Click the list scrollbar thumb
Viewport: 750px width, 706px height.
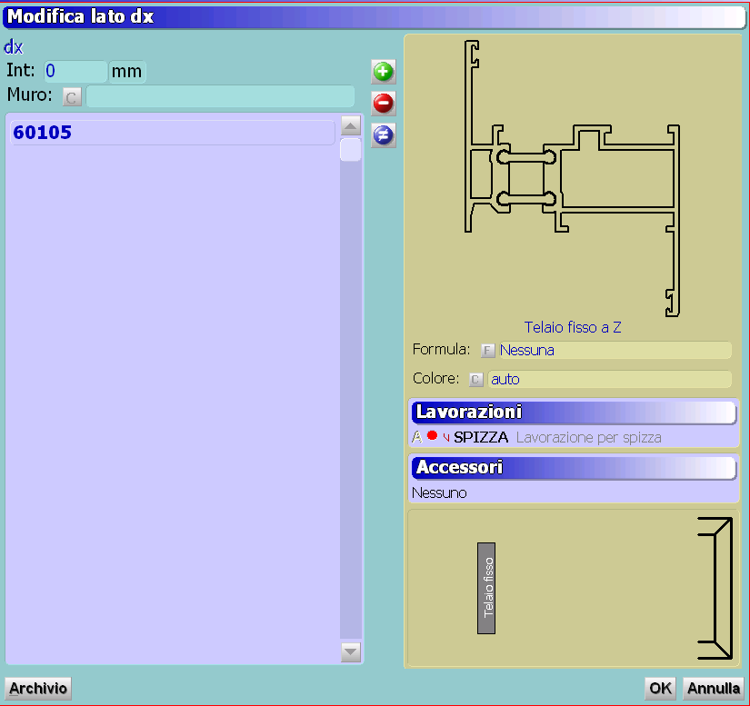tap(351, 150)
